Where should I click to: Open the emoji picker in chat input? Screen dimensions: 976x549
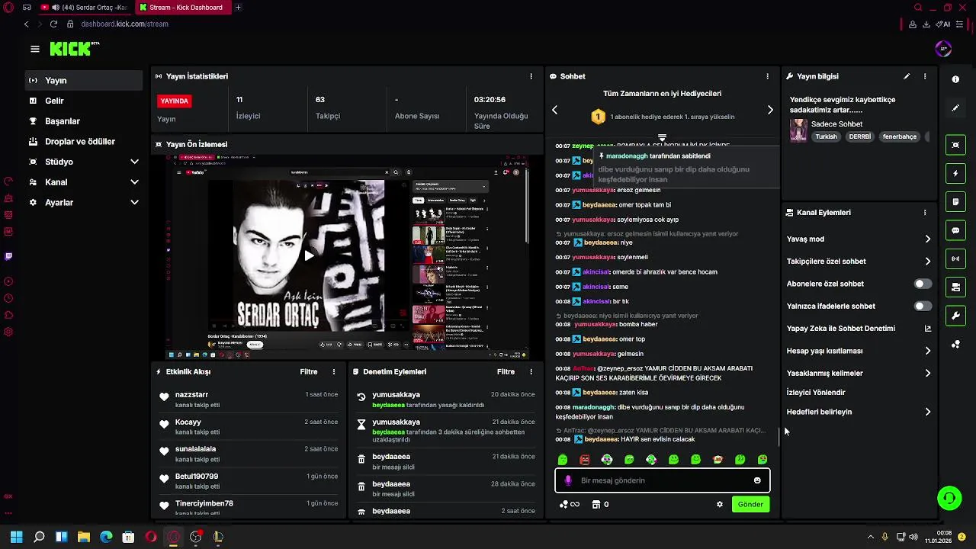[757, 480]
